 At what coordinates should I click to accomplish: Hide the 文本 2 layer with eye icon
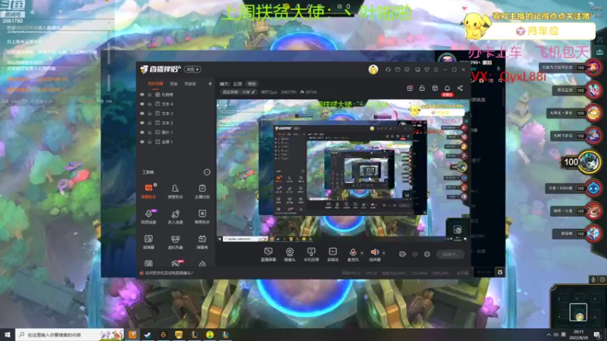[x=142, y=123]
